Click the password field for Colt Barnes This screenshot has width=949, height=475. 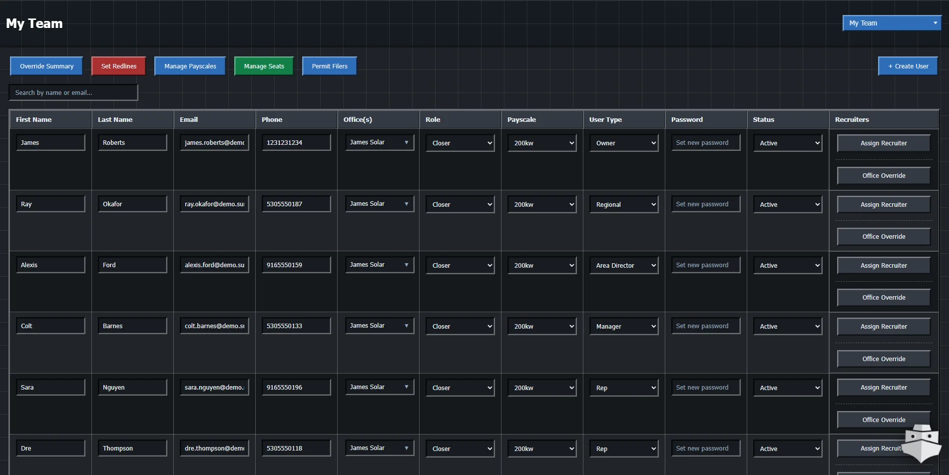706,326
